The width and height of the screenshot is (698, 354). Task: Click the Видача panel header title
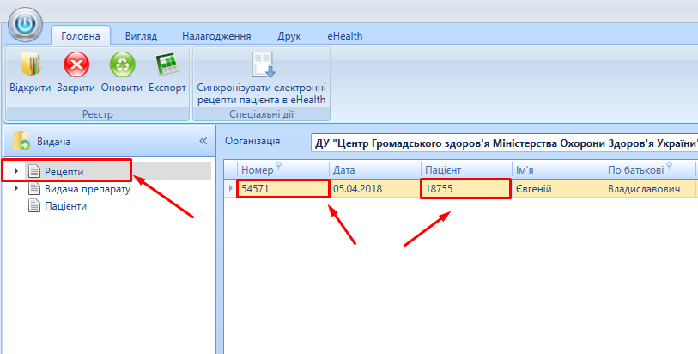point(54,142)
